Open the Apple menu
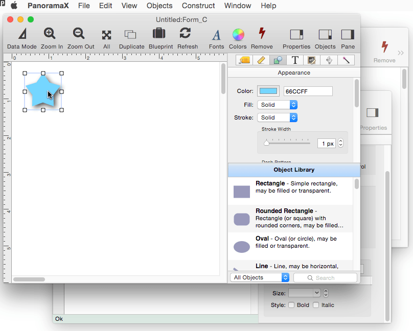This screenshot has width=413, height=331. click(14, 6)
